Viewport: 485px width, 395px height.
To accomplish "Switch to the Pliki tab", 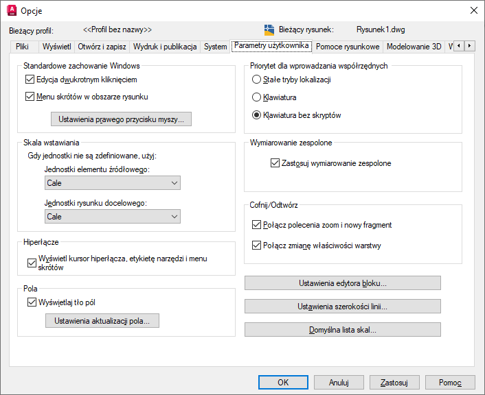I will tap(22, 47).
